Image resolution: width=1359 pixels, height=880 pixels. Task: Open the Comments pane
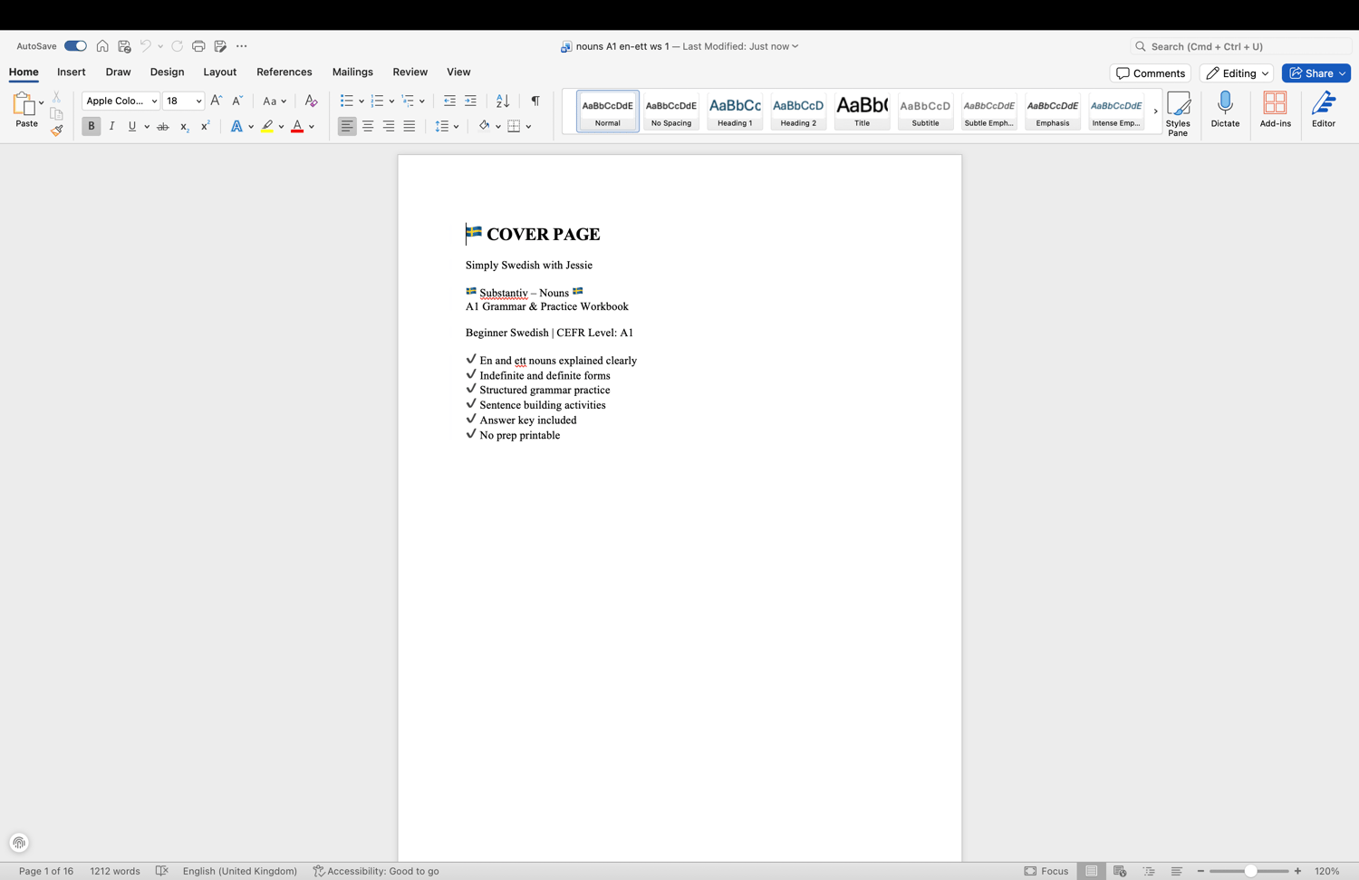(x=1151, y=73)
